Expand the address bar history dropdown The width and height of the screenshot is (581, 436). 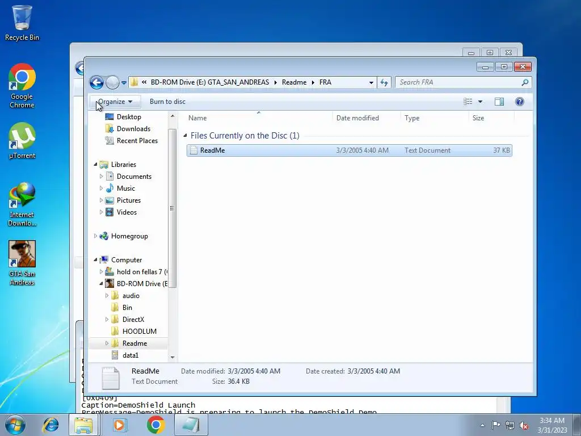[x=371, y=83]
